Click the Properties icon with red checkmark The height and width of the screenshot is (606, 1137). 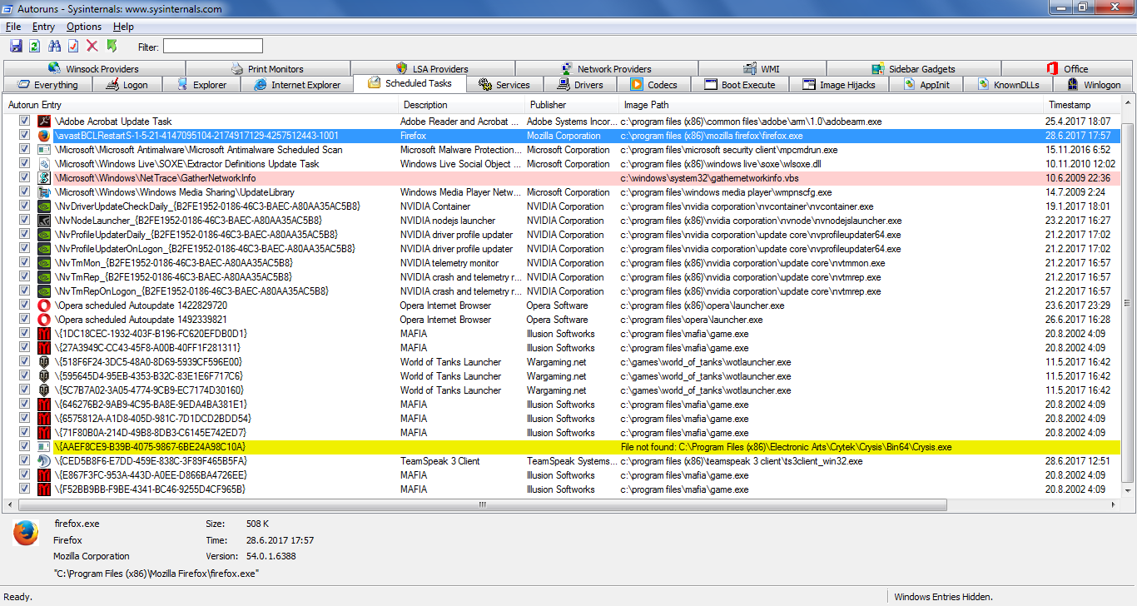pyautogui.click(x=73, y=47)
